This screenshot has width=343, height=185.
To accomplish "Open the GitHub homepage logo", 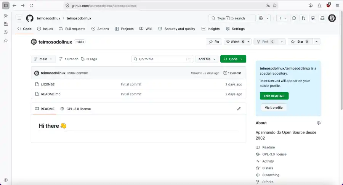I will pos(30,18).
